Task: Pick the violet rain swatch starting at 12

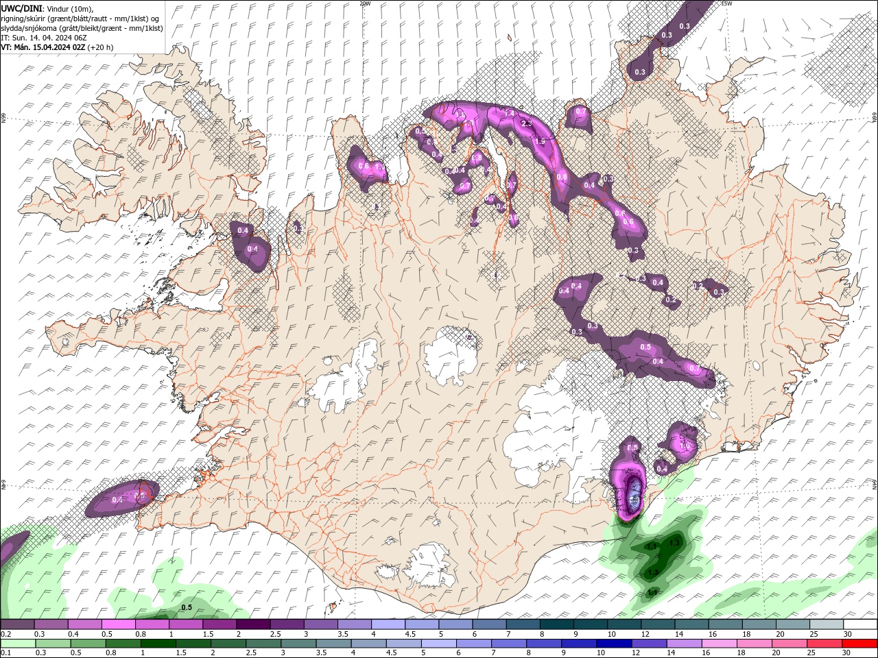Action: [650, 644]
